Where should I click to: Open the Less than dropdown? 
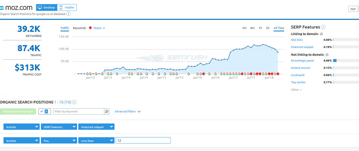[96, 140]
